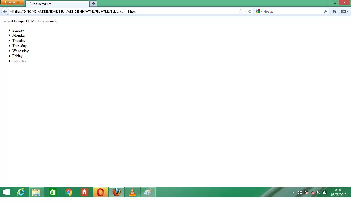Image resolution: width=351 pixels, height=204 pixels.
Task: Show hidden system tray icons
Action: (x=294, y=192)
